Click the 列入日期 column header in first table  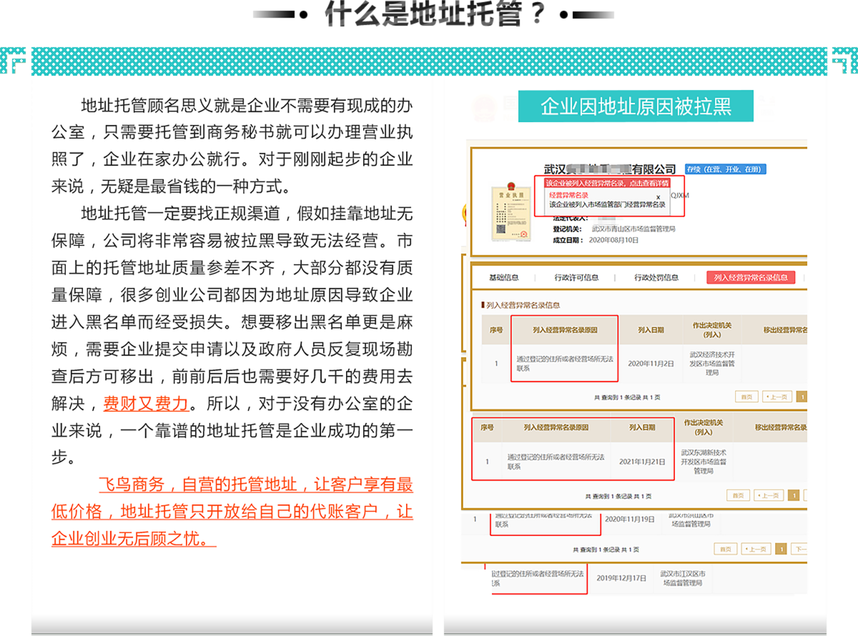[x=651, y=330]
